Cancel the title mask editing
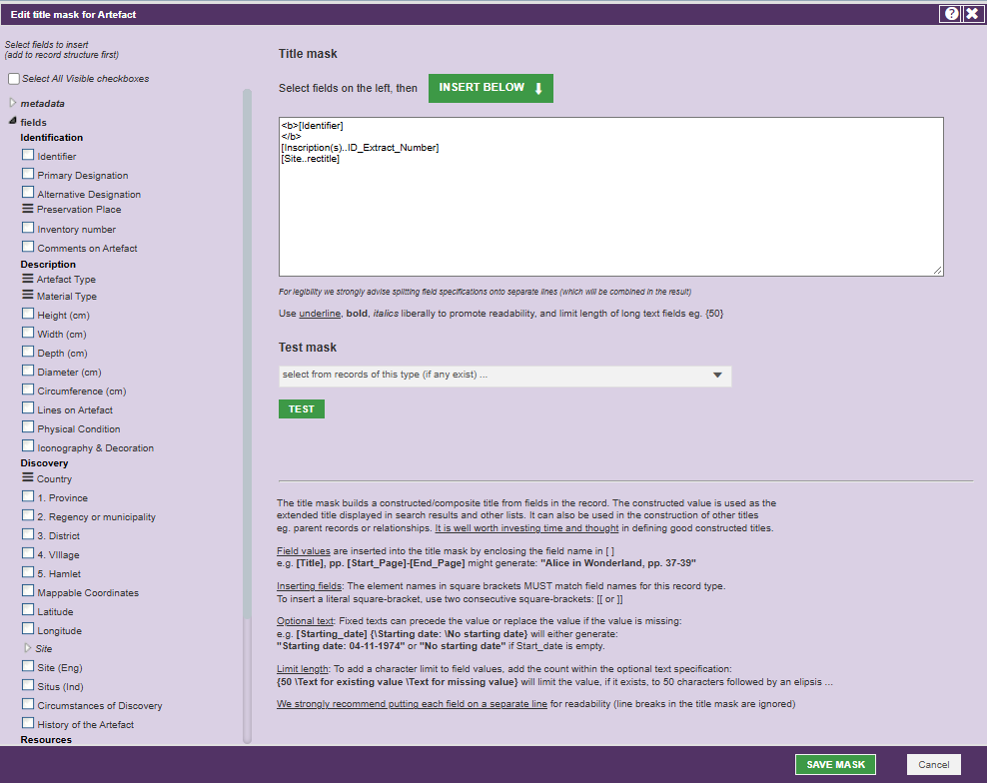Viewport: 987px width, 783px height. point(933,765)
